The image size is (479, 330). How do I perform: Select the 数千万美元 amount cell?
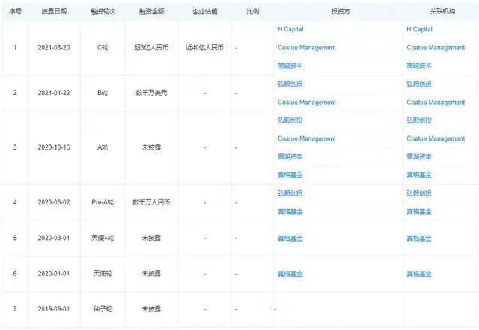[151, 93]
